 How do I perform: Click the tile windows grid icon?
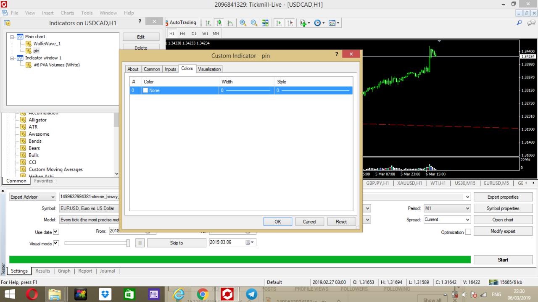point(265,23)
